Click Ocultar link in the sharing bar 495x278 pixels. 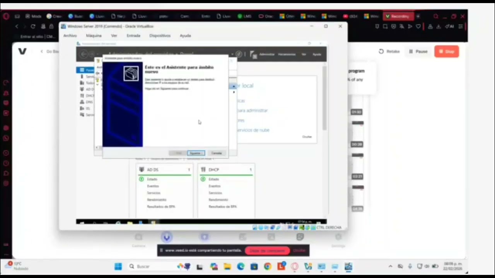[299, 251]
